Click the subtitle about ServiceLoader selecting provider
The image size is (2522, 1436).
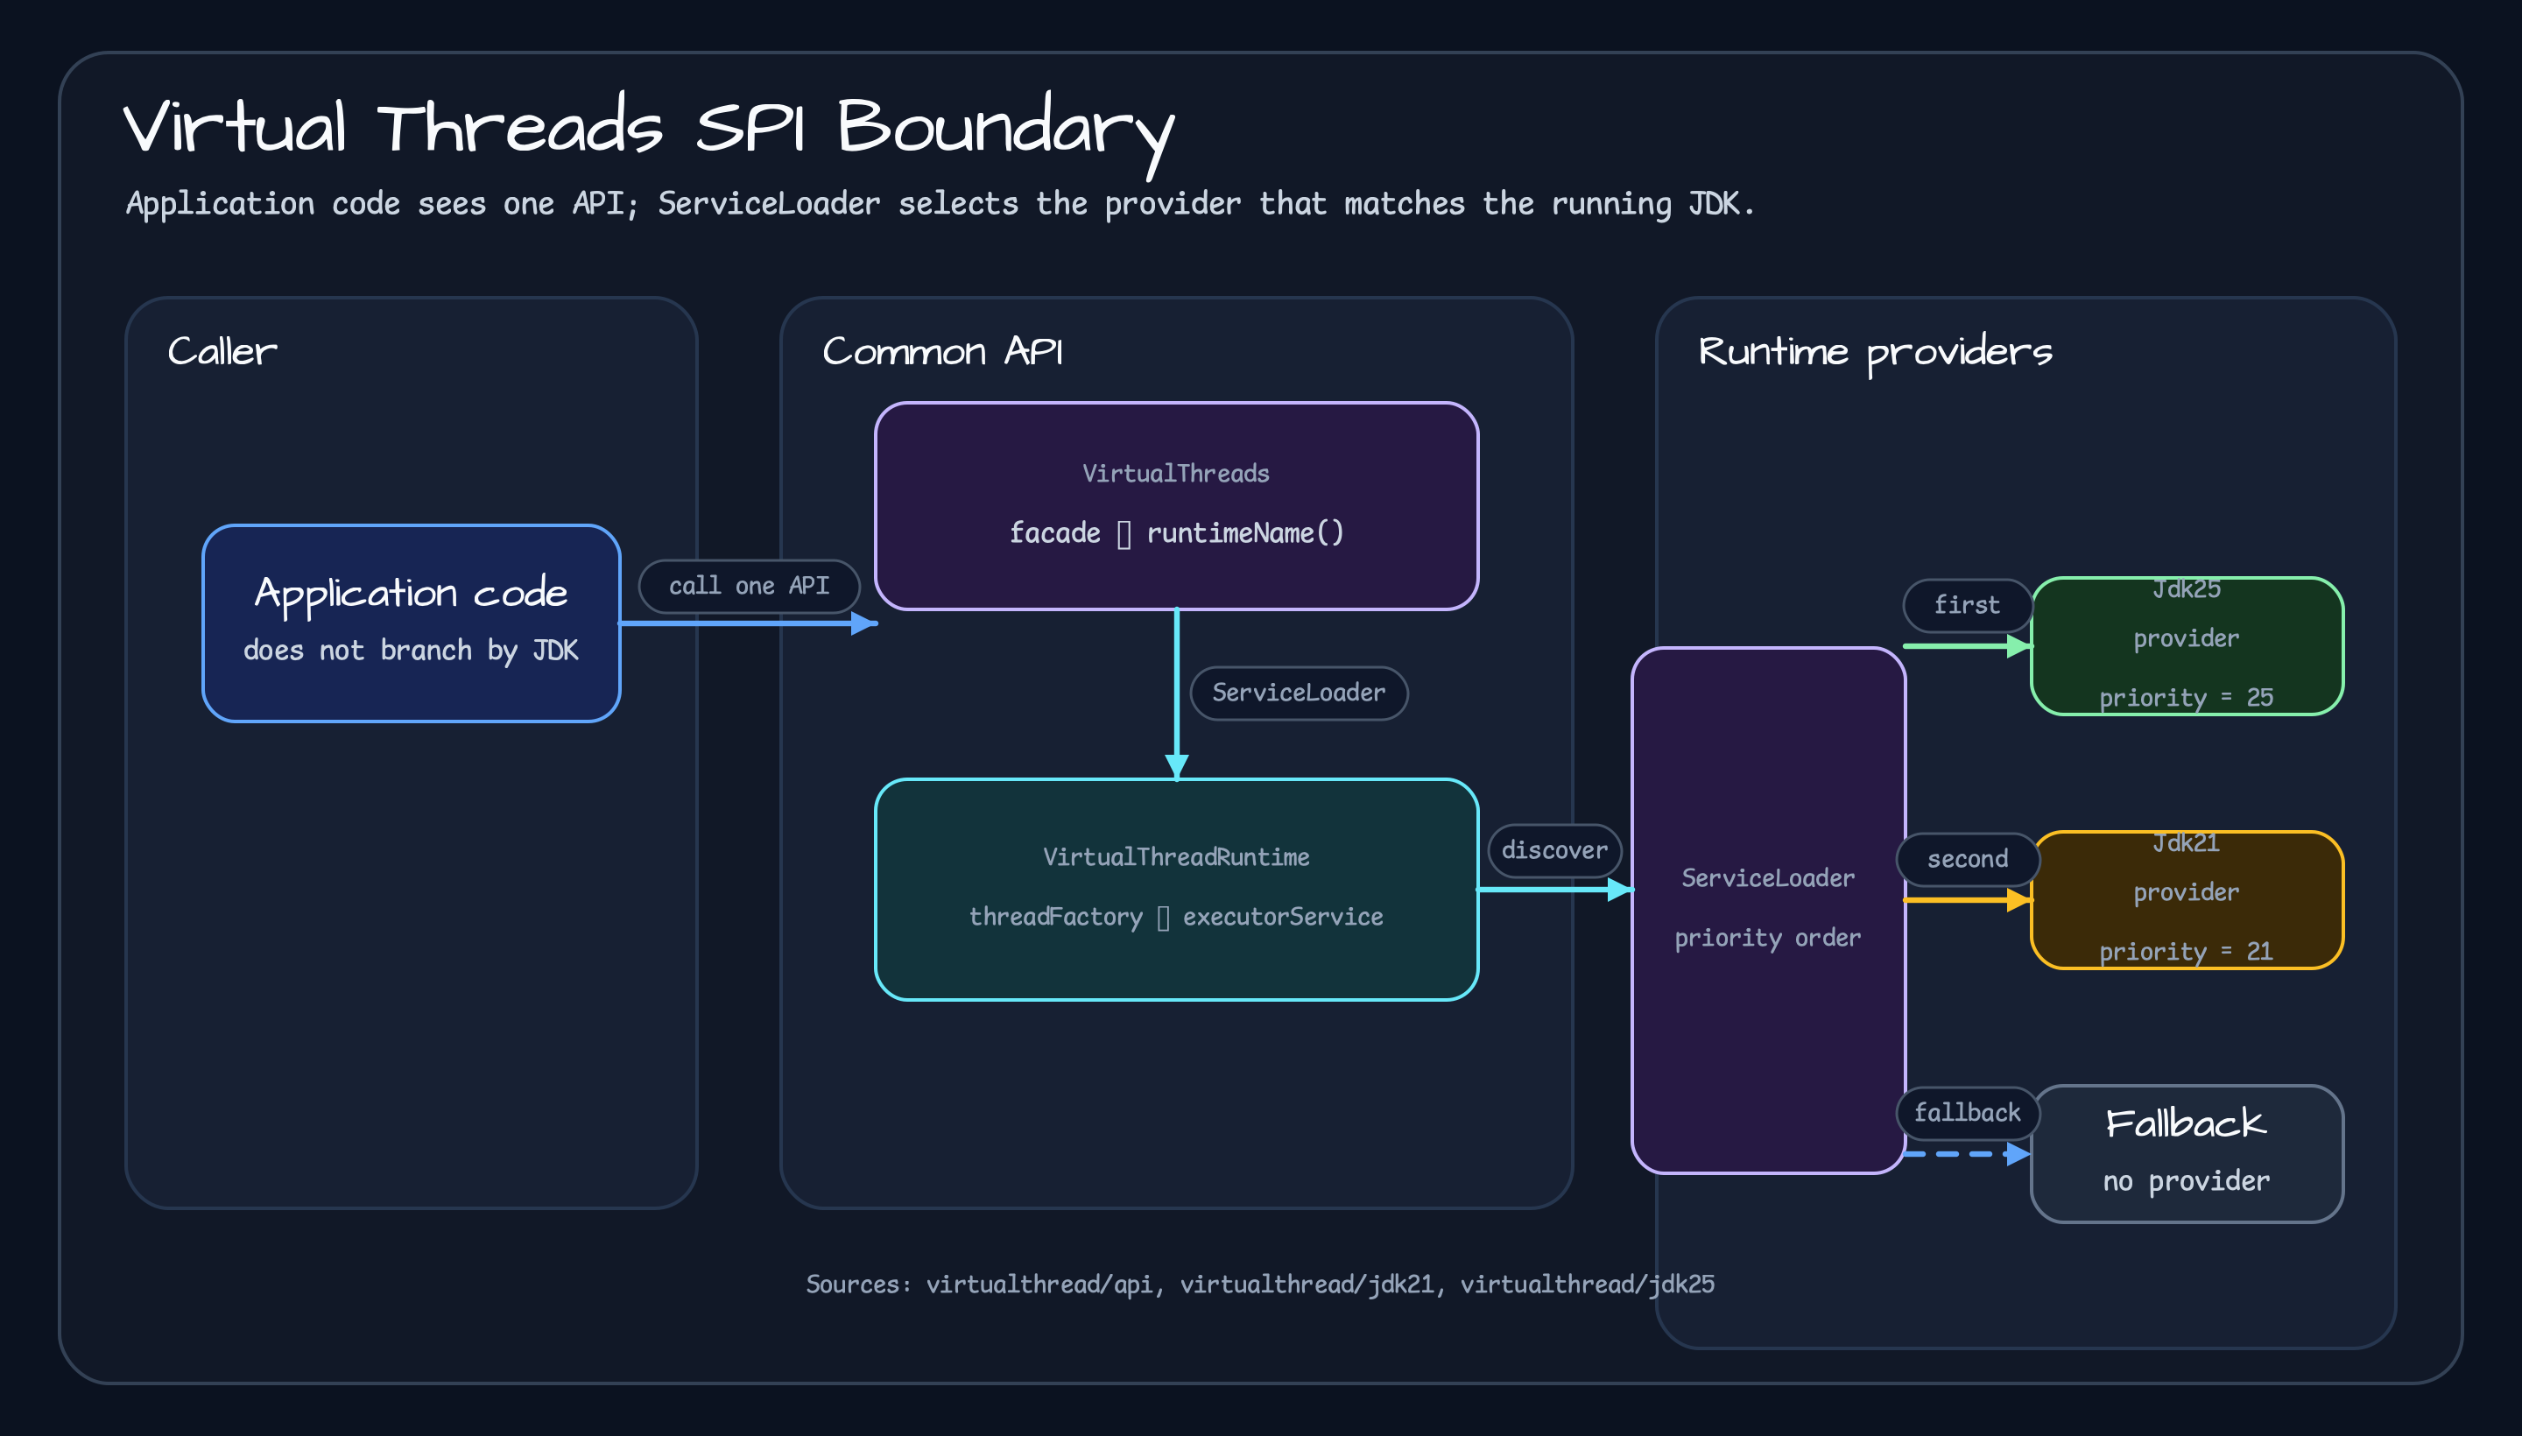coord(940,204)
